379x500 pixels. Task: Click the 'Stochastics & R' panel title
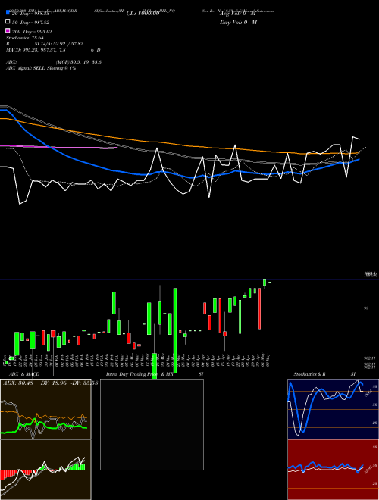(309, 374)
